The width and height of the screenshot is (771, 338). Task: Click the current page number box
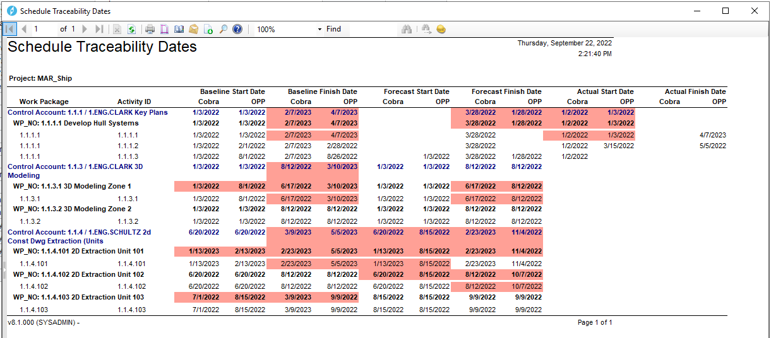[43, 29]
